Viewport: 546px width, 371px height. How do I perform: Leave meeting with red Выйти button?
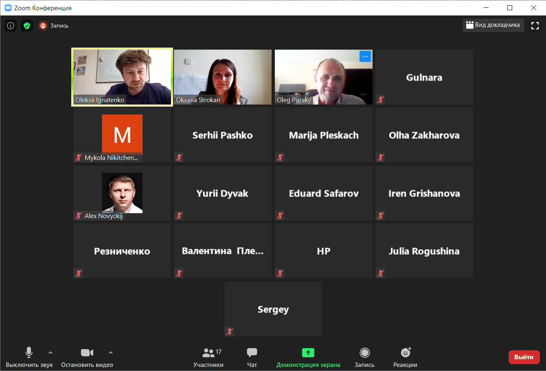(524, 357)
